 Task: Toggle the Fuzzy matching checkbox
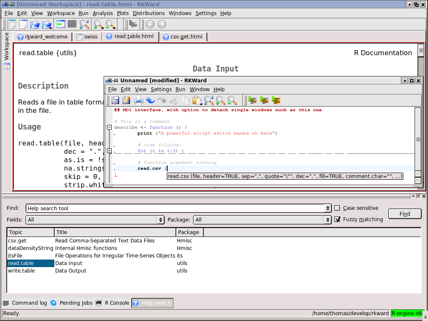(337, 219)
